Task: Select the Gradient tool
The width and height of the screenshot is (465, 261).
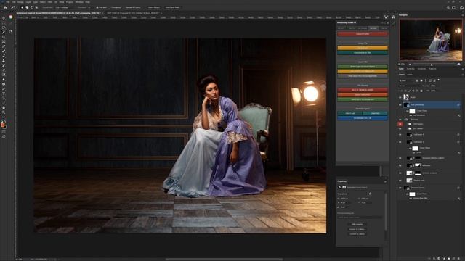Action: [4, 75]
